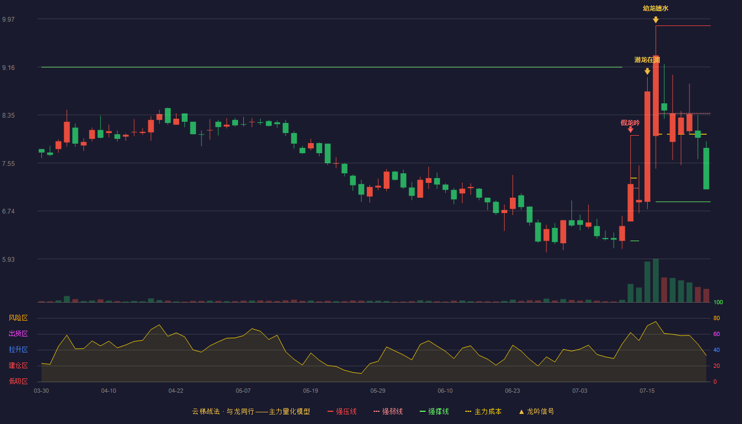Viewport: 742px width, 424px height.
Task: Click the yellow arrow under 潜龙在渊 signal
Action: click(647, 72)
